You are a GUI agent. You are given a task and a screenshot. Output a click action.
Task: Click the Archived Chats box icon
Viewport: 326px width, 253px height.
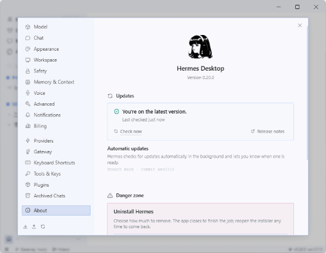[28, 196]
